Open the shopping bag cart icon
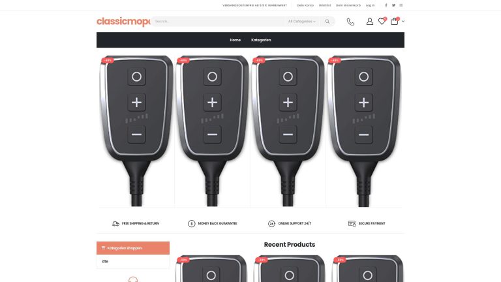This screenshot has width=501, height=282. tap(394, 21)
